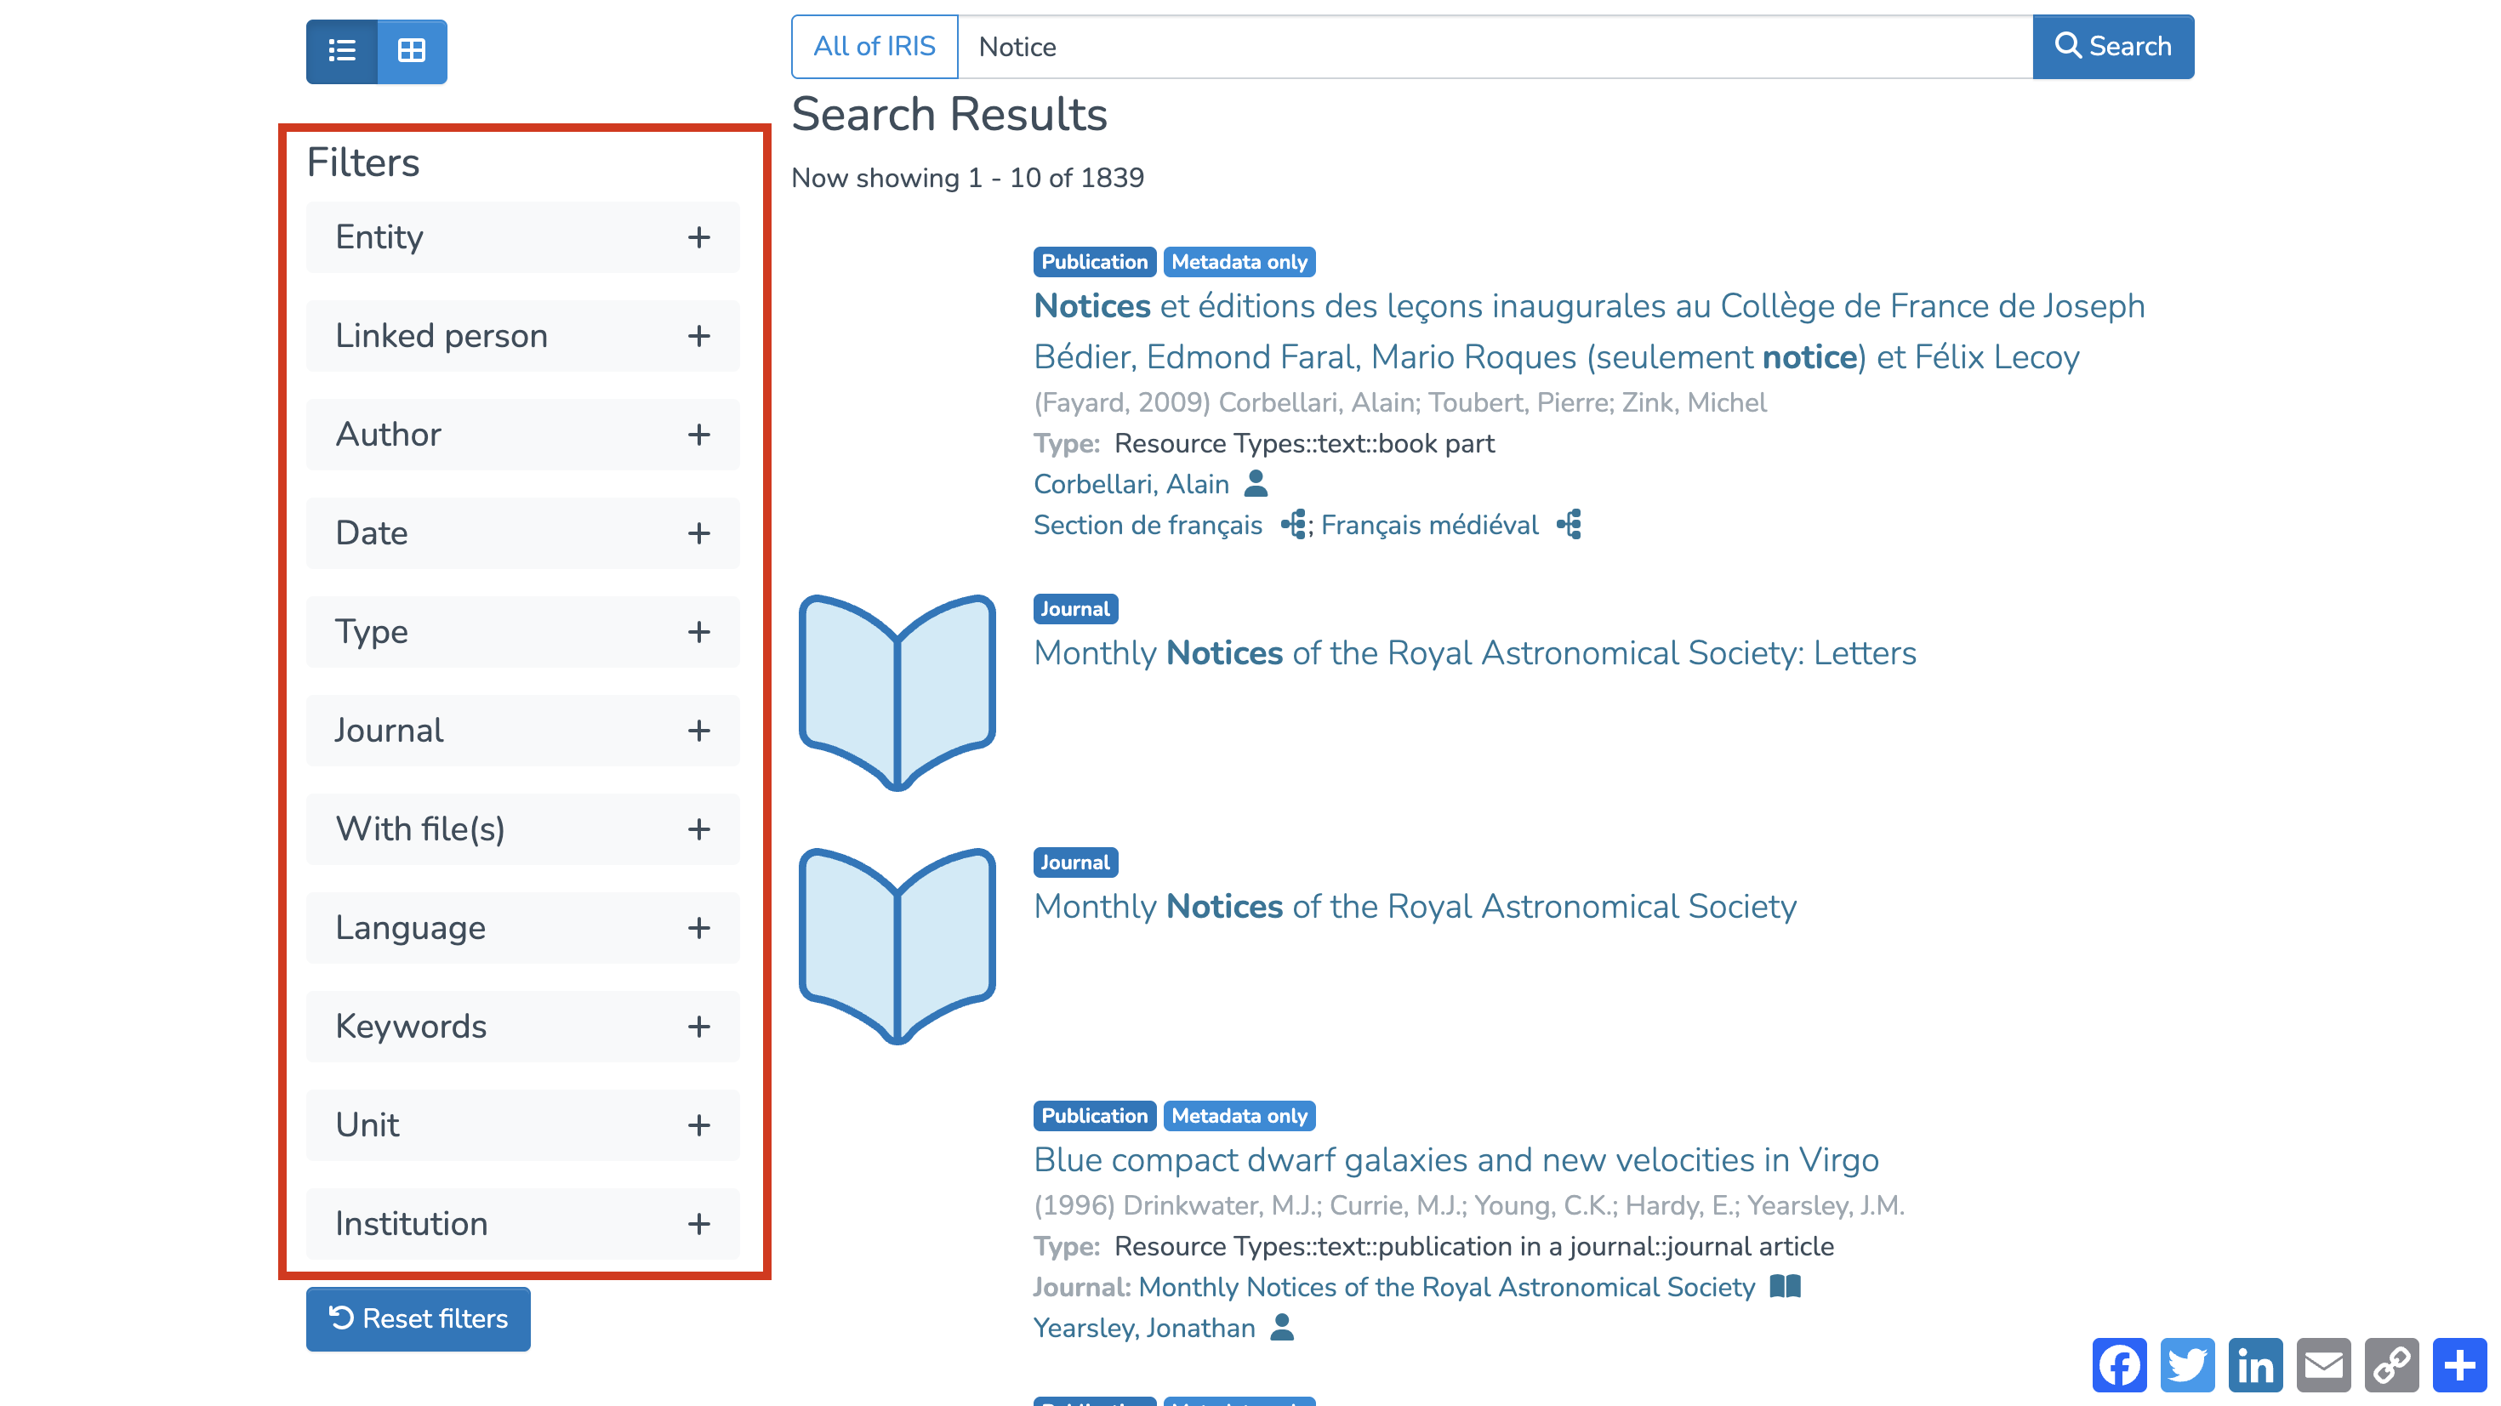Open the All of IRIS scope selector
The image size is (2501, 1406).
click(874, 47)
